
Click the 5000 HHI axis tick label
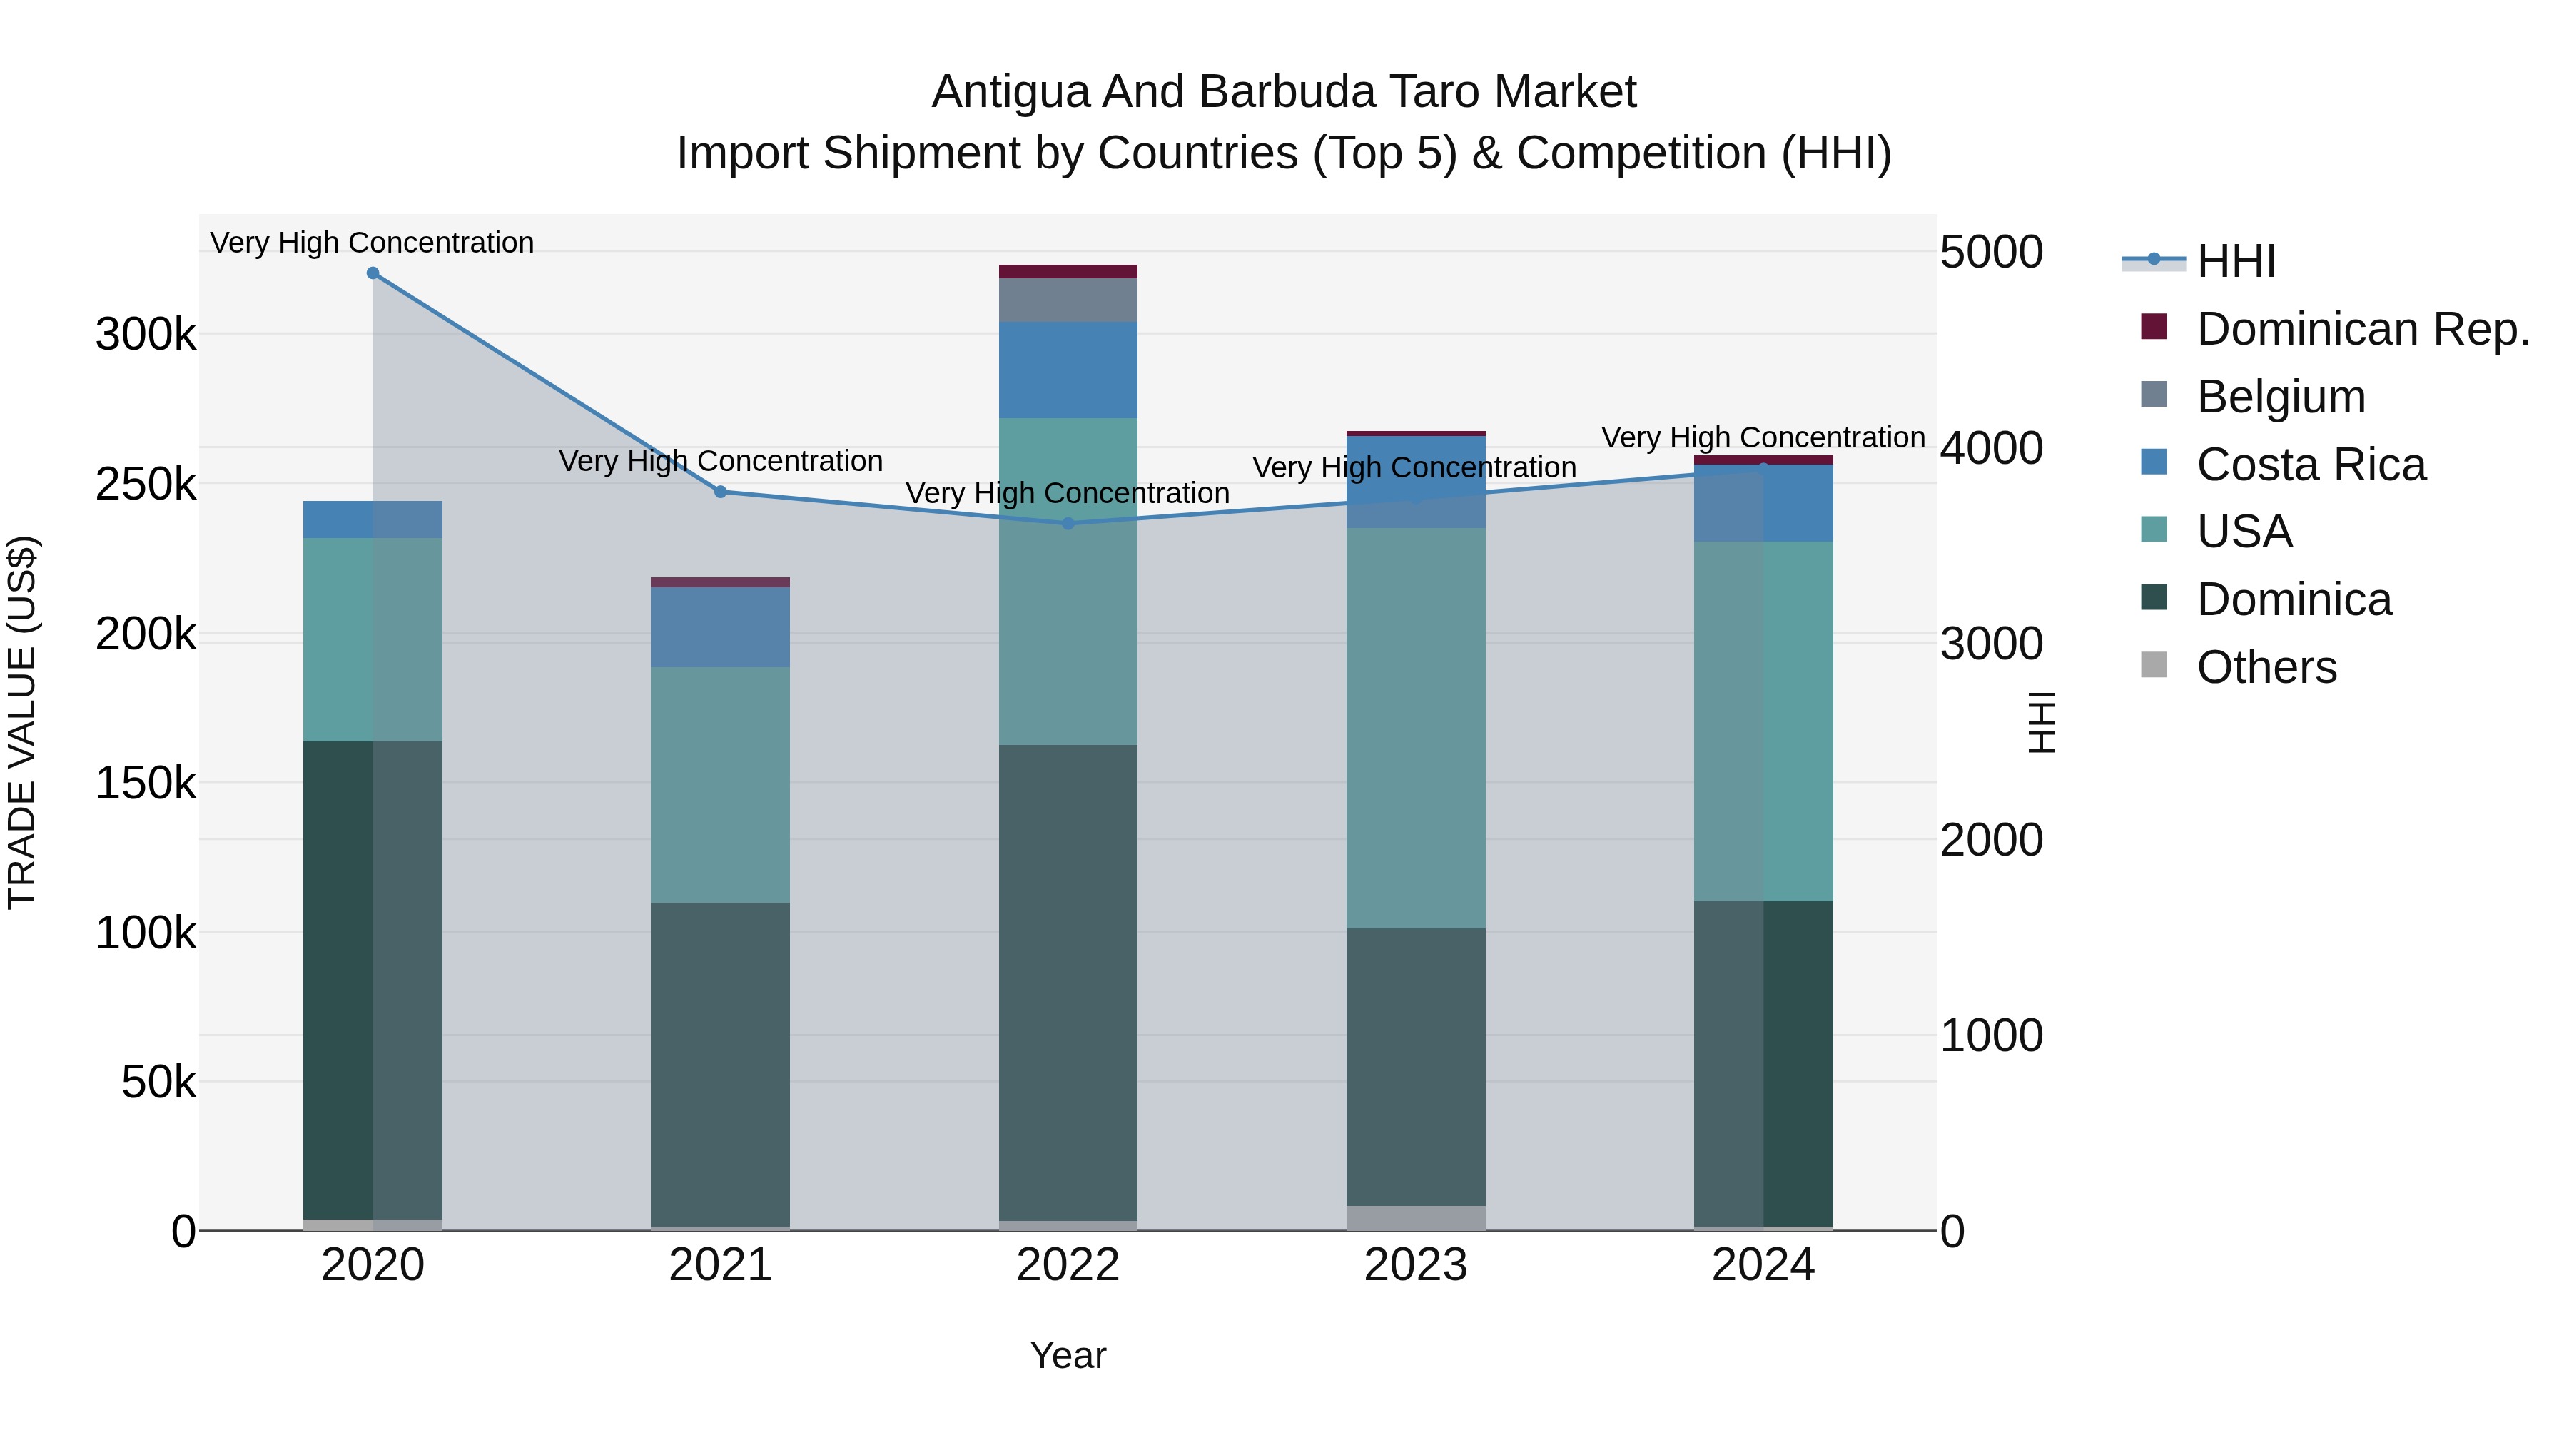point(1992,253)
